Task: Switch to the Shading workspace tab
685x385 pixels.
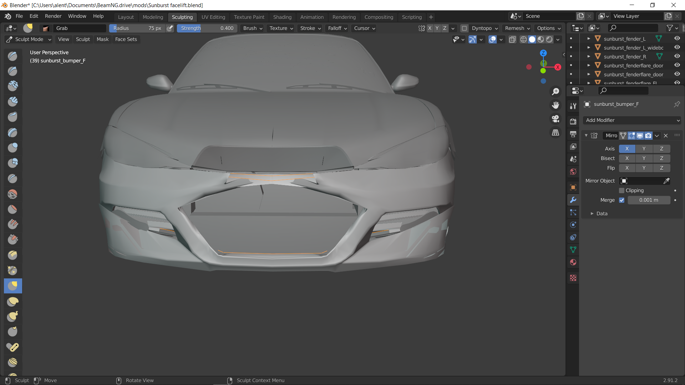Action: [282, 17]
